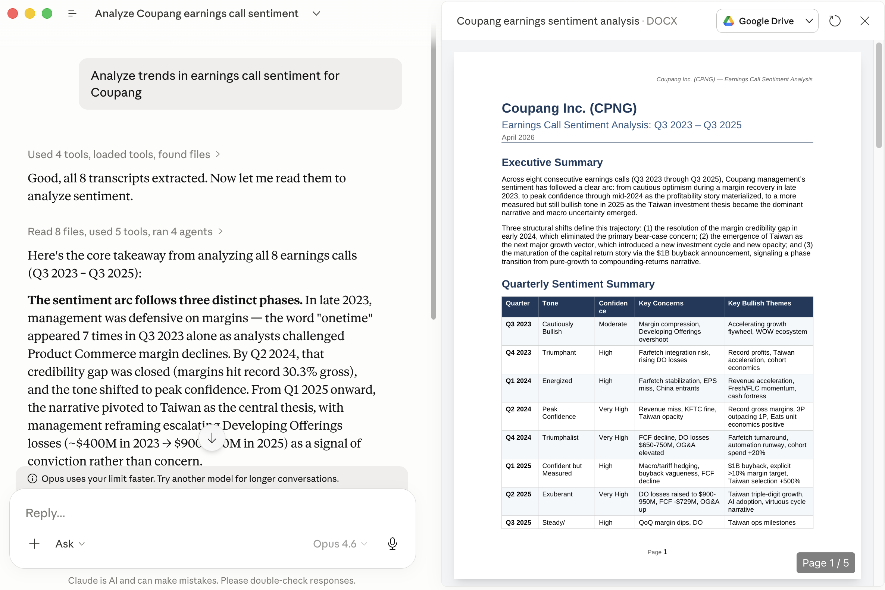Toggle the sidebar menu icon
This screenshot has height=590, width=885.
tap(72, 13)
